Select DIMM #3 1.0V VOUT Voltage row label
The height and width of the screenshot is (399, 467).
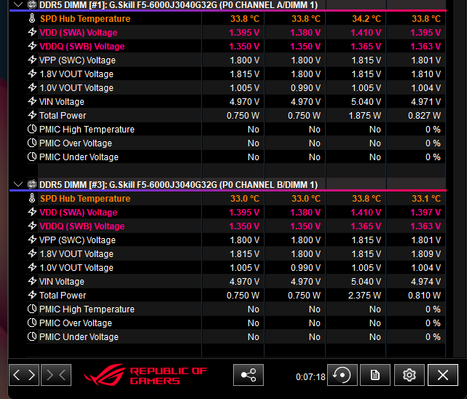point(76,267)
